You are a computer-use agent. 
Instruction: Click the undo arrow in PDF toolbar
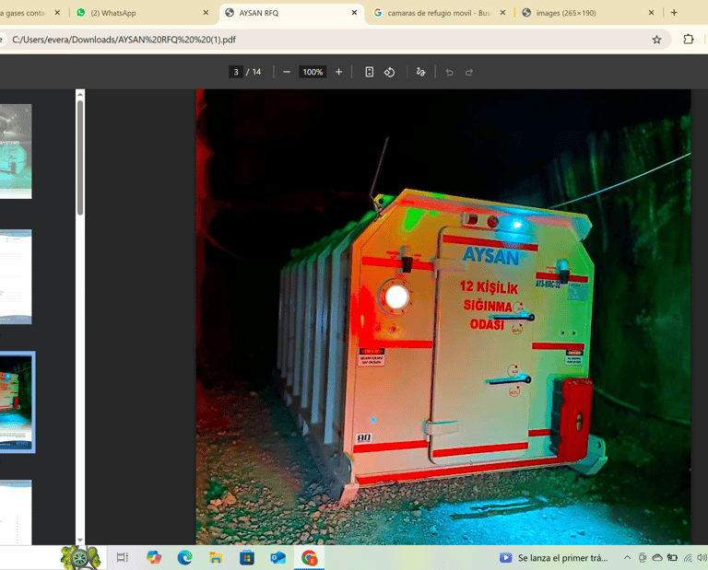click(449, 72)
